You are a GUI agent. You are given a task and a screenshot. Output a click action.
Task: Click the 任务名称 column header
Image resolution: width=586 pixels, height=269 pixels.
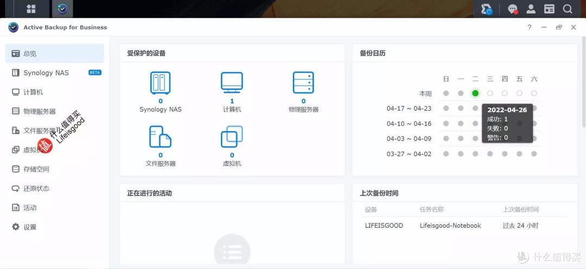(x=432, y=209)
